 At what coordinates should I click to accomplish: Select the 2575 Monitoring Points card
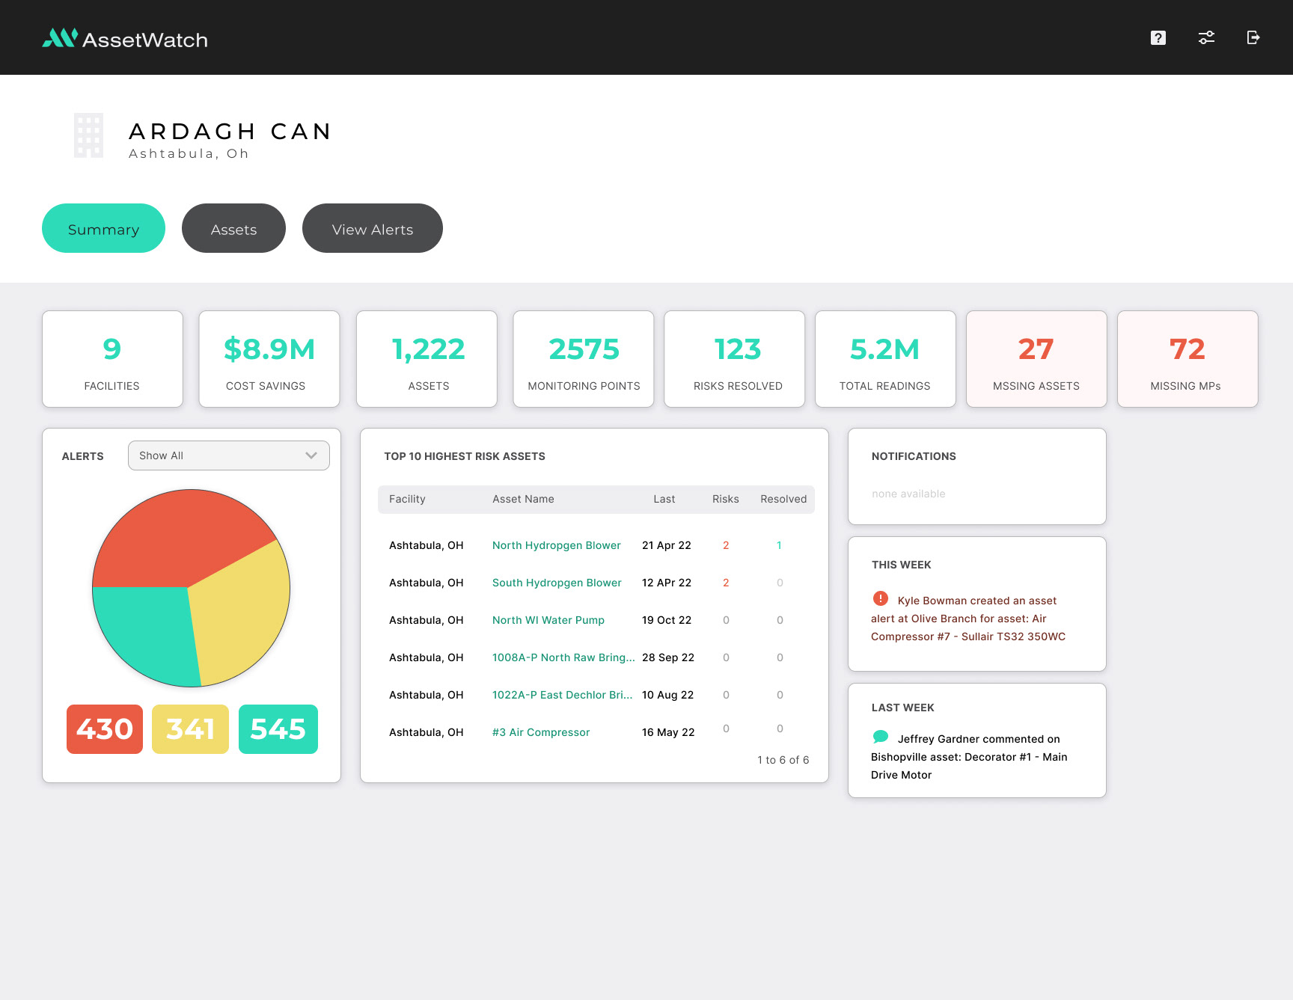(584, 359)
